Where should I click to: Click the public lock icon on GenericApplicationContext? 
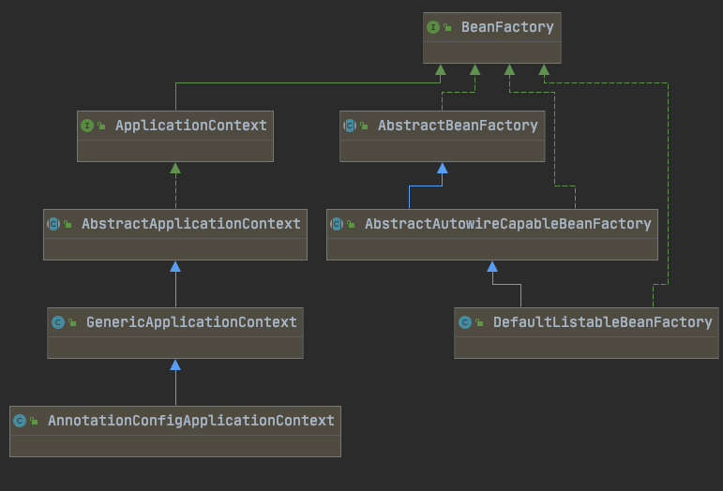72,322
